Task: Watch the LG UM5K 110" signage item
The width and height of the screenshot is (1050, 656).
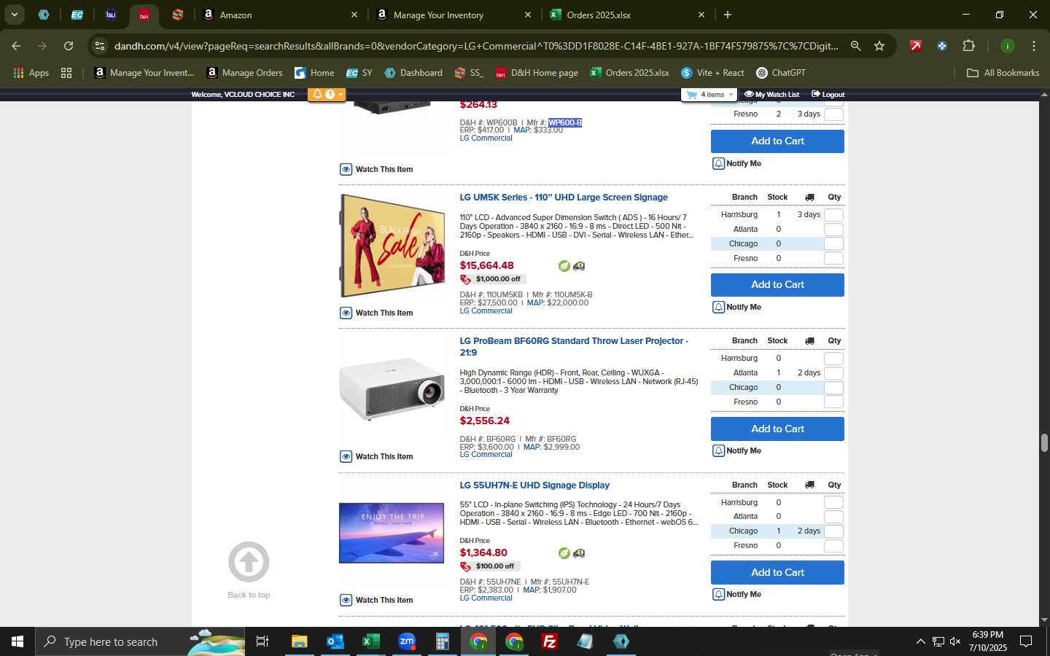Action: pos(376,313)
